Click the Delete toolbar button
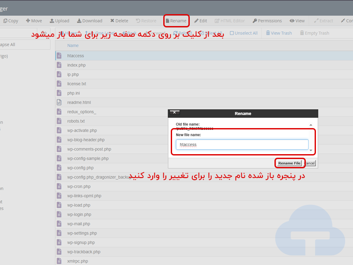Screen dimensions: 353x265 pos(119,21)
